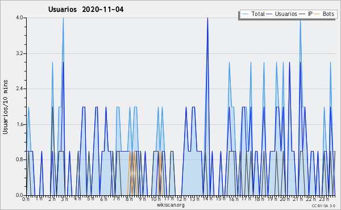Click the '0.8' y-axis value
Image resolution: width=341 pixels, height=210 pixels.
pos(19,159)
